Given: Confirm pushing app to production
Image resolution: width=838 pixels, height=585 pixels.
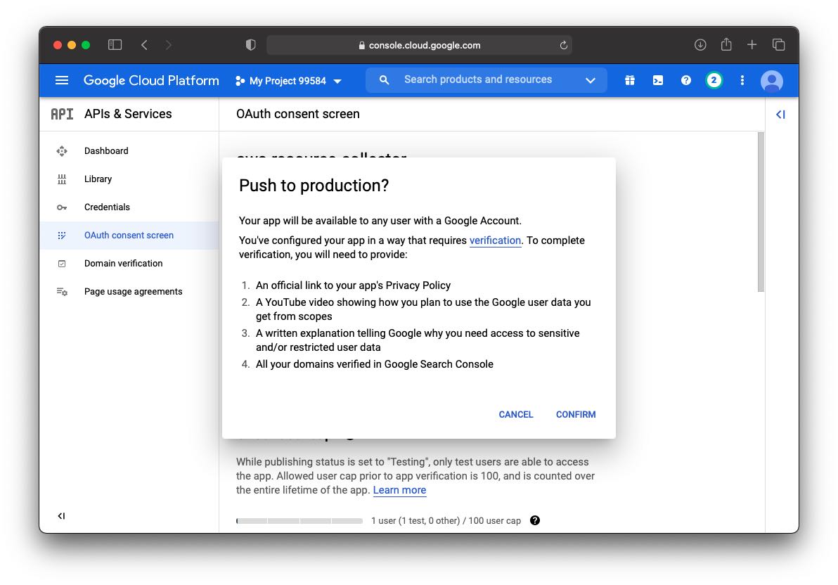Looking at the screenshot, I should tap(576, 414).
